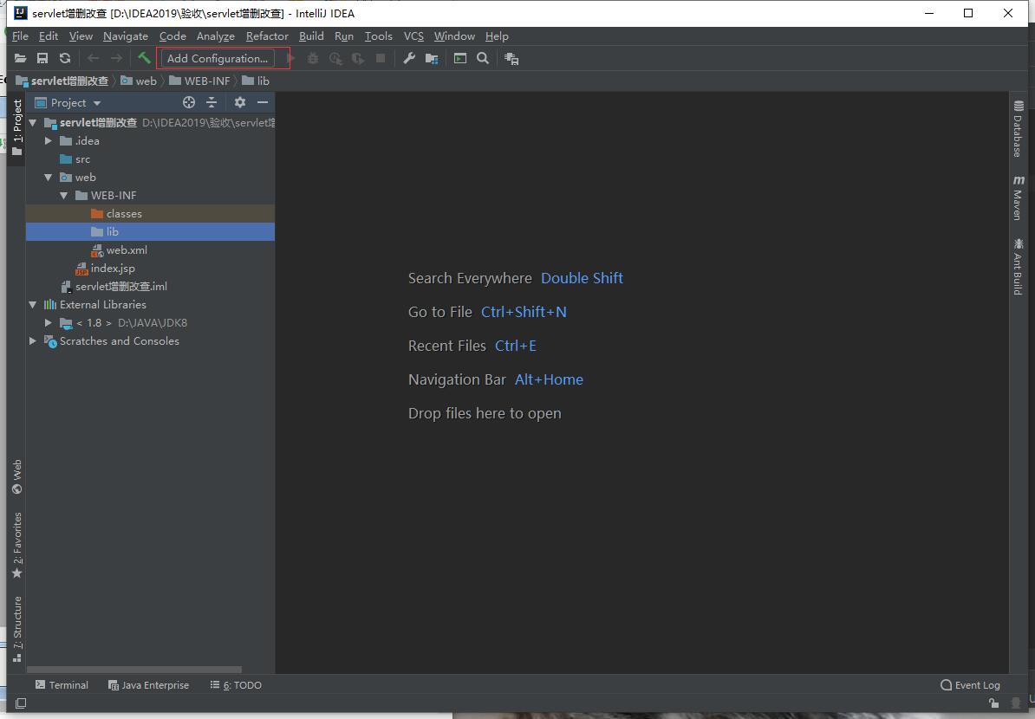The height and width of the screenshot is (719, 1035).
Task: Click the locate target icon in Project panel
Action: point(188,102)
